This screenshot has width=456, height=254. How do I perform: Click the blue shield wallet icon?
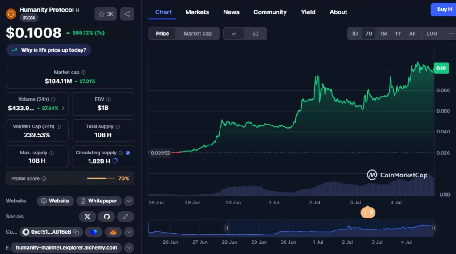click(x=94, y=232)
